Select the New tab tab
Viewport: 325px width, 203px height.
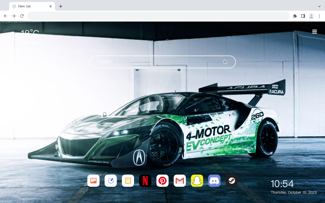(32, 6)
